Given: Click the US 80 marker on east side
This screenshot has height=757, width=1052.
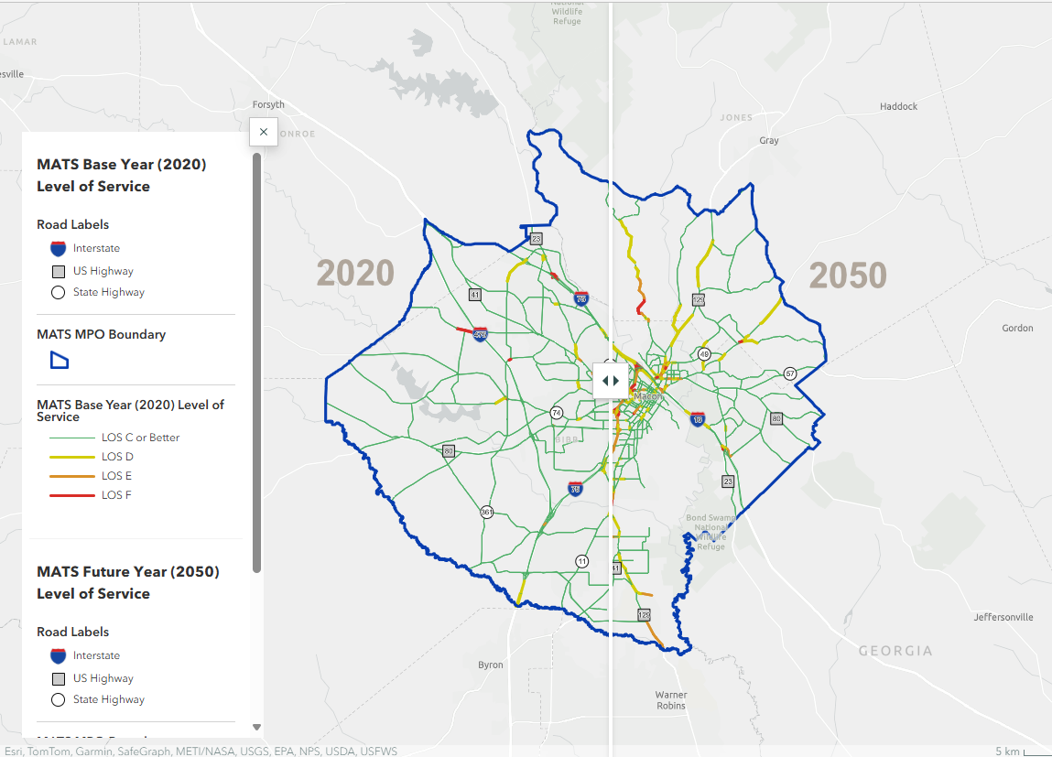Looking at the screenshot, I should (x=776, y=418).
